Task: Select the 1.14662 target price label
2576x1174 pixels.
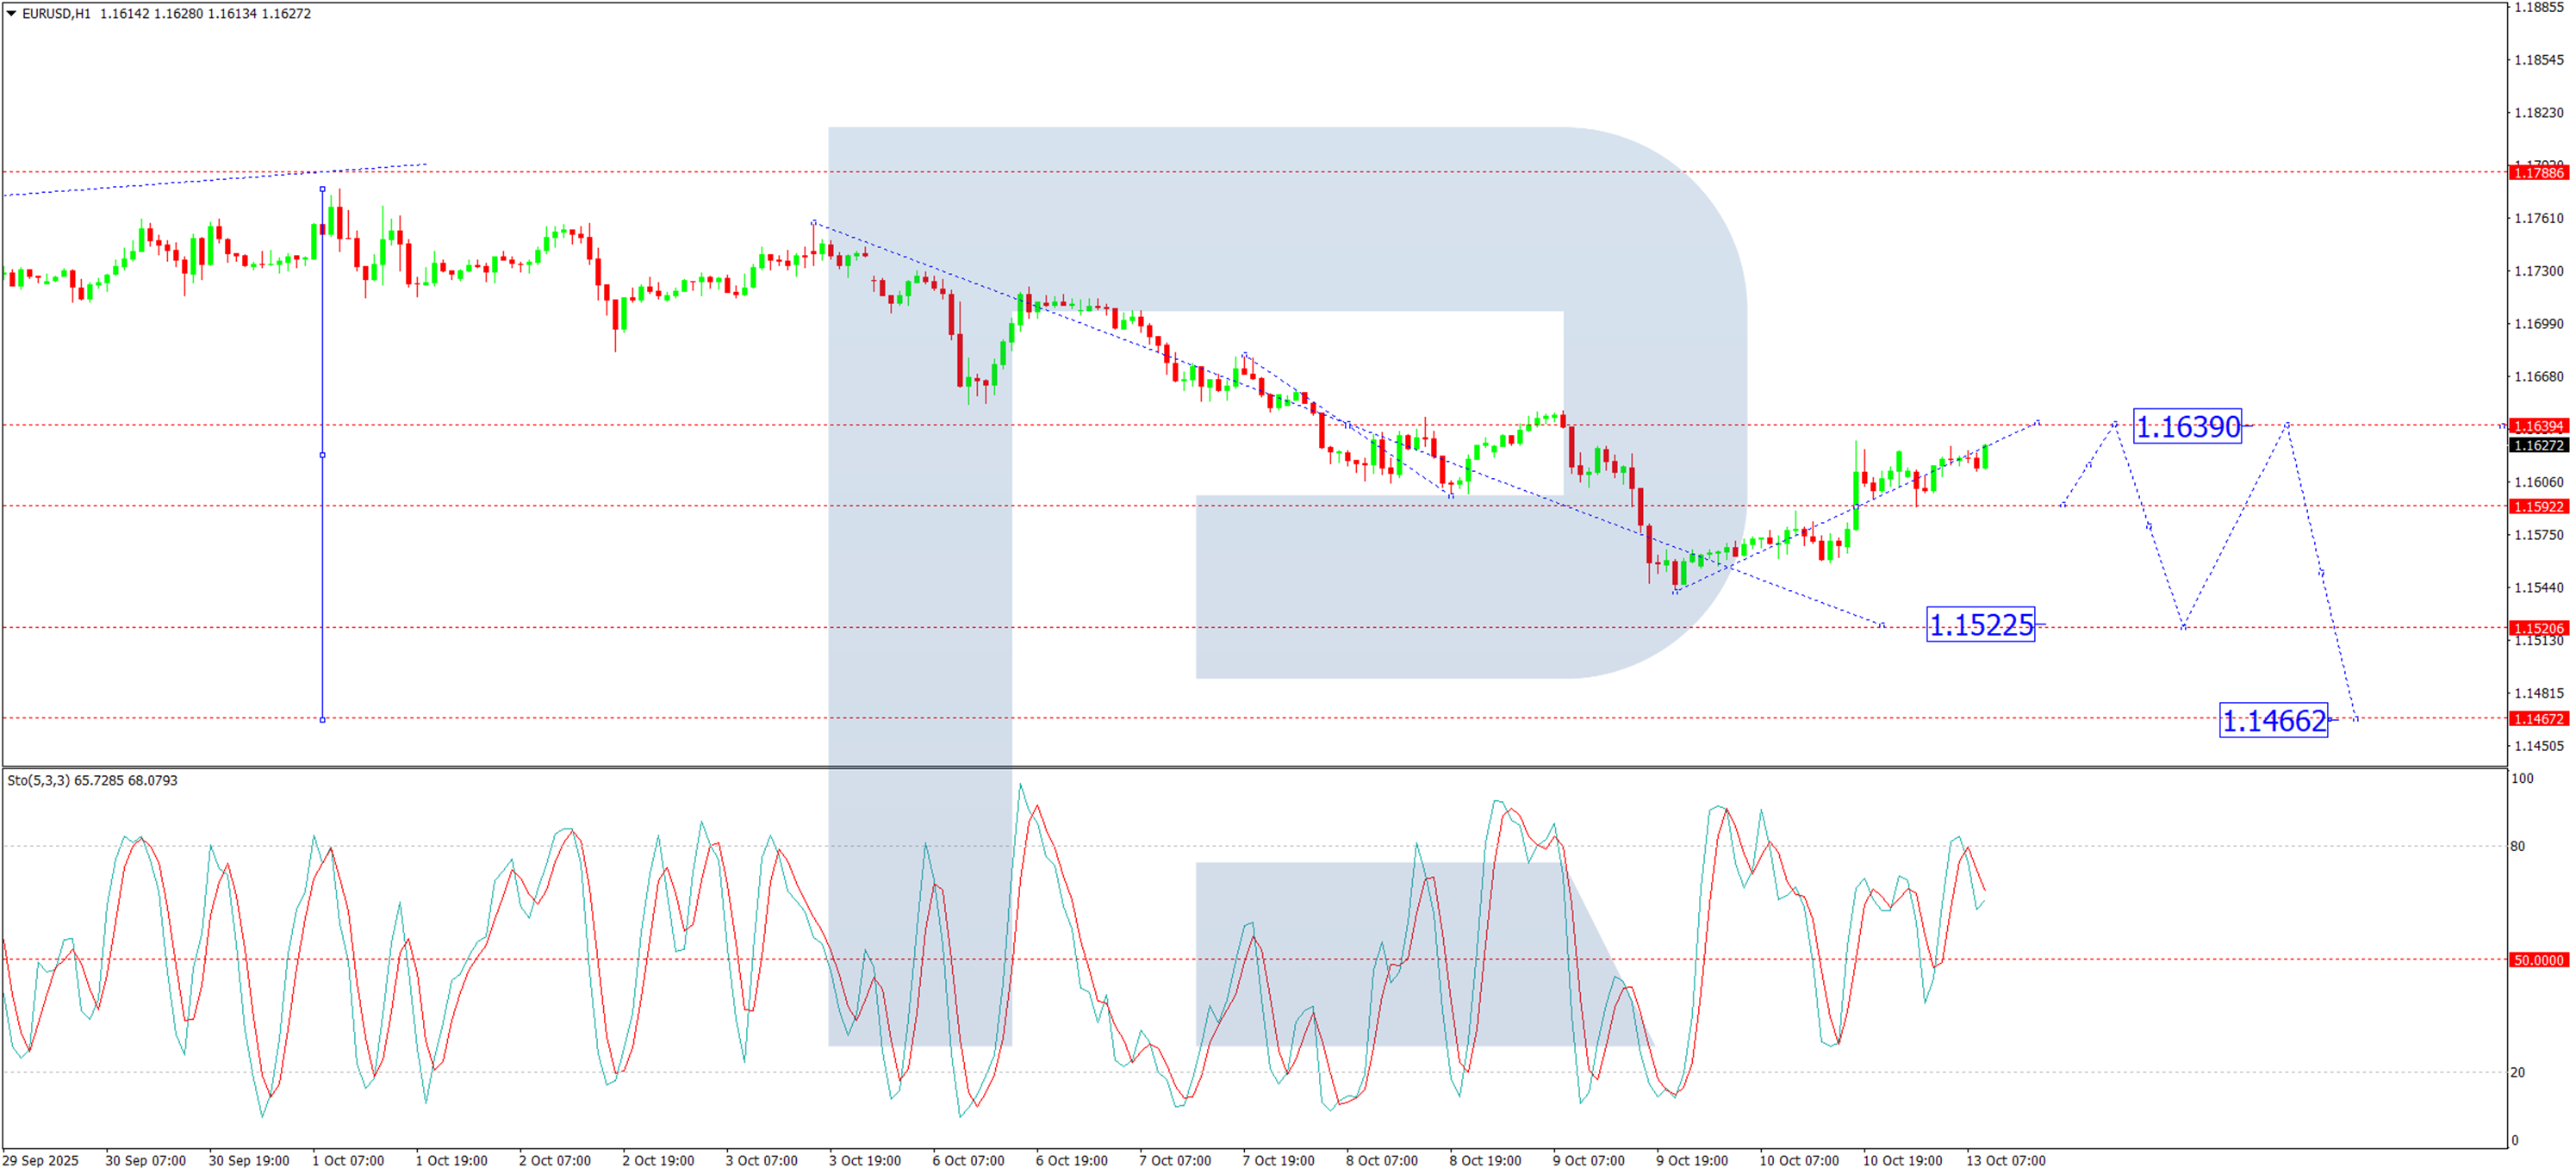Action: tap(2273, 723)
